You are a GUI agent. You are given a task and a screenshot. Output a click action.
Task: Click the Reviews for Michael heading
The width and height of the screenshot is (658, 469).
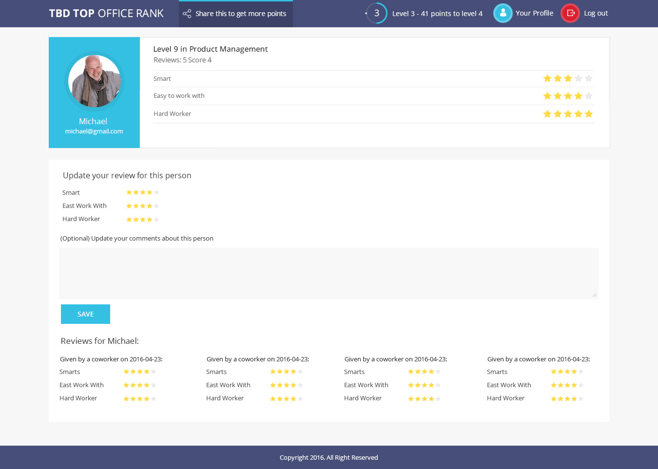(99, 341)
